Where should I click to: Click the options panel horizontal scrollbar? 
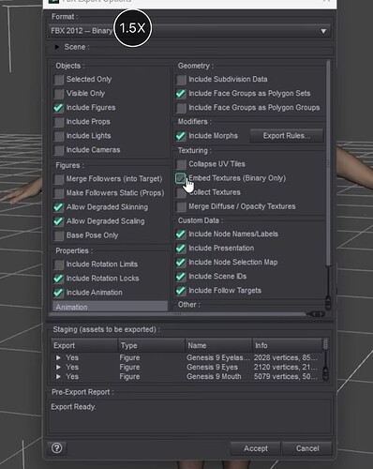coord(176,314)
